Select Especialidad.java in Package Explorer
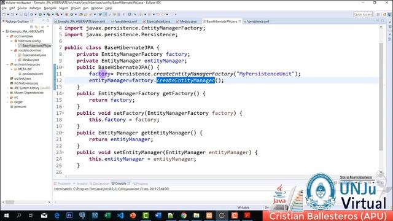The height and width of the screenshot is (221, 393). pos(32,55)
